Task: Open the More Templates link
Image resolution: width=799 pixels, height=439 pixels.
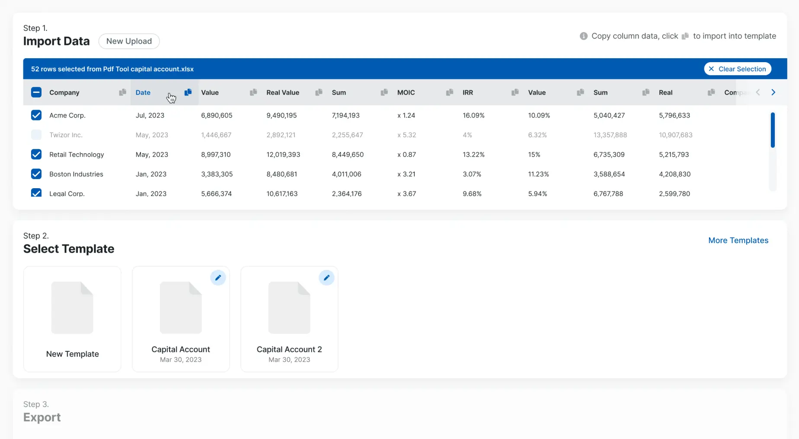Action: point(738,240)
